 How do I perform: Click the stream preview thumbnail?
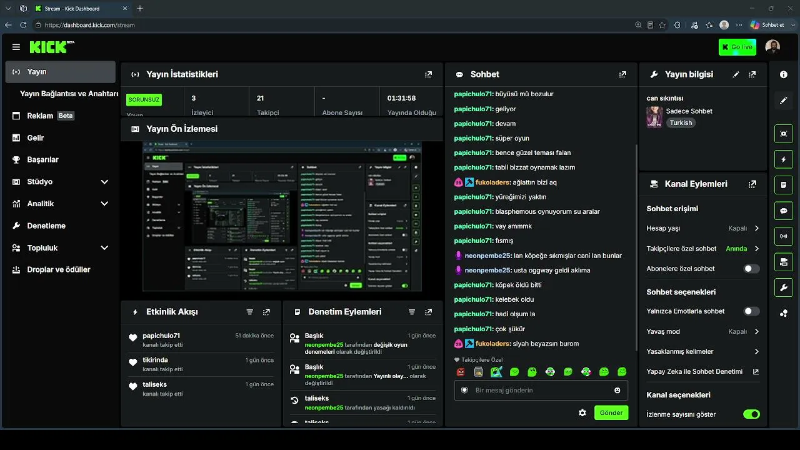coord(282,216)
